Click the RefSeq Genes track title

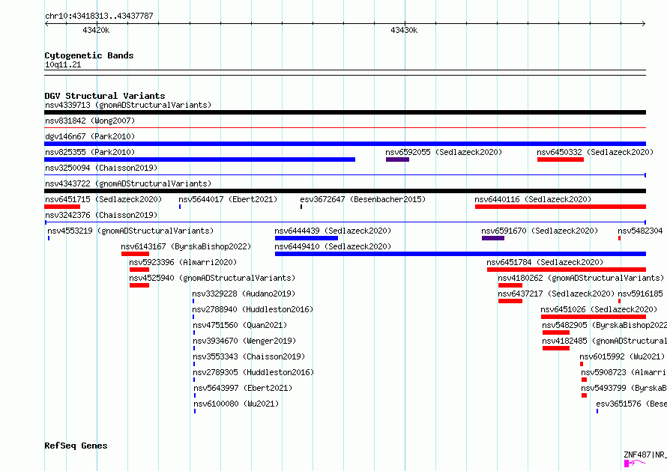coord(76,446)
